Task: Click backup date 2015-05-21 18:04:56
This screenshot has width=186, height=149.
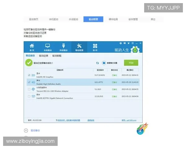Action: point(130,96)
